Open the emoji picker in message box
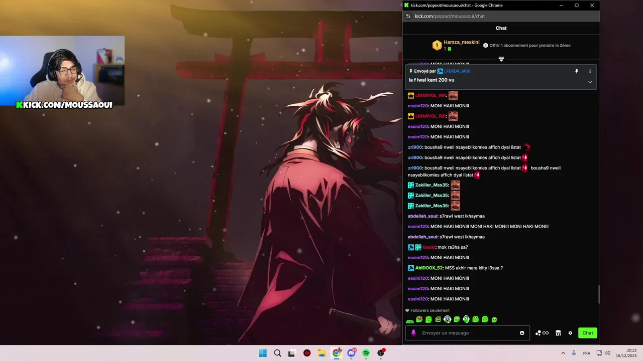Screen dimensions: 643x361 (522, 333)
